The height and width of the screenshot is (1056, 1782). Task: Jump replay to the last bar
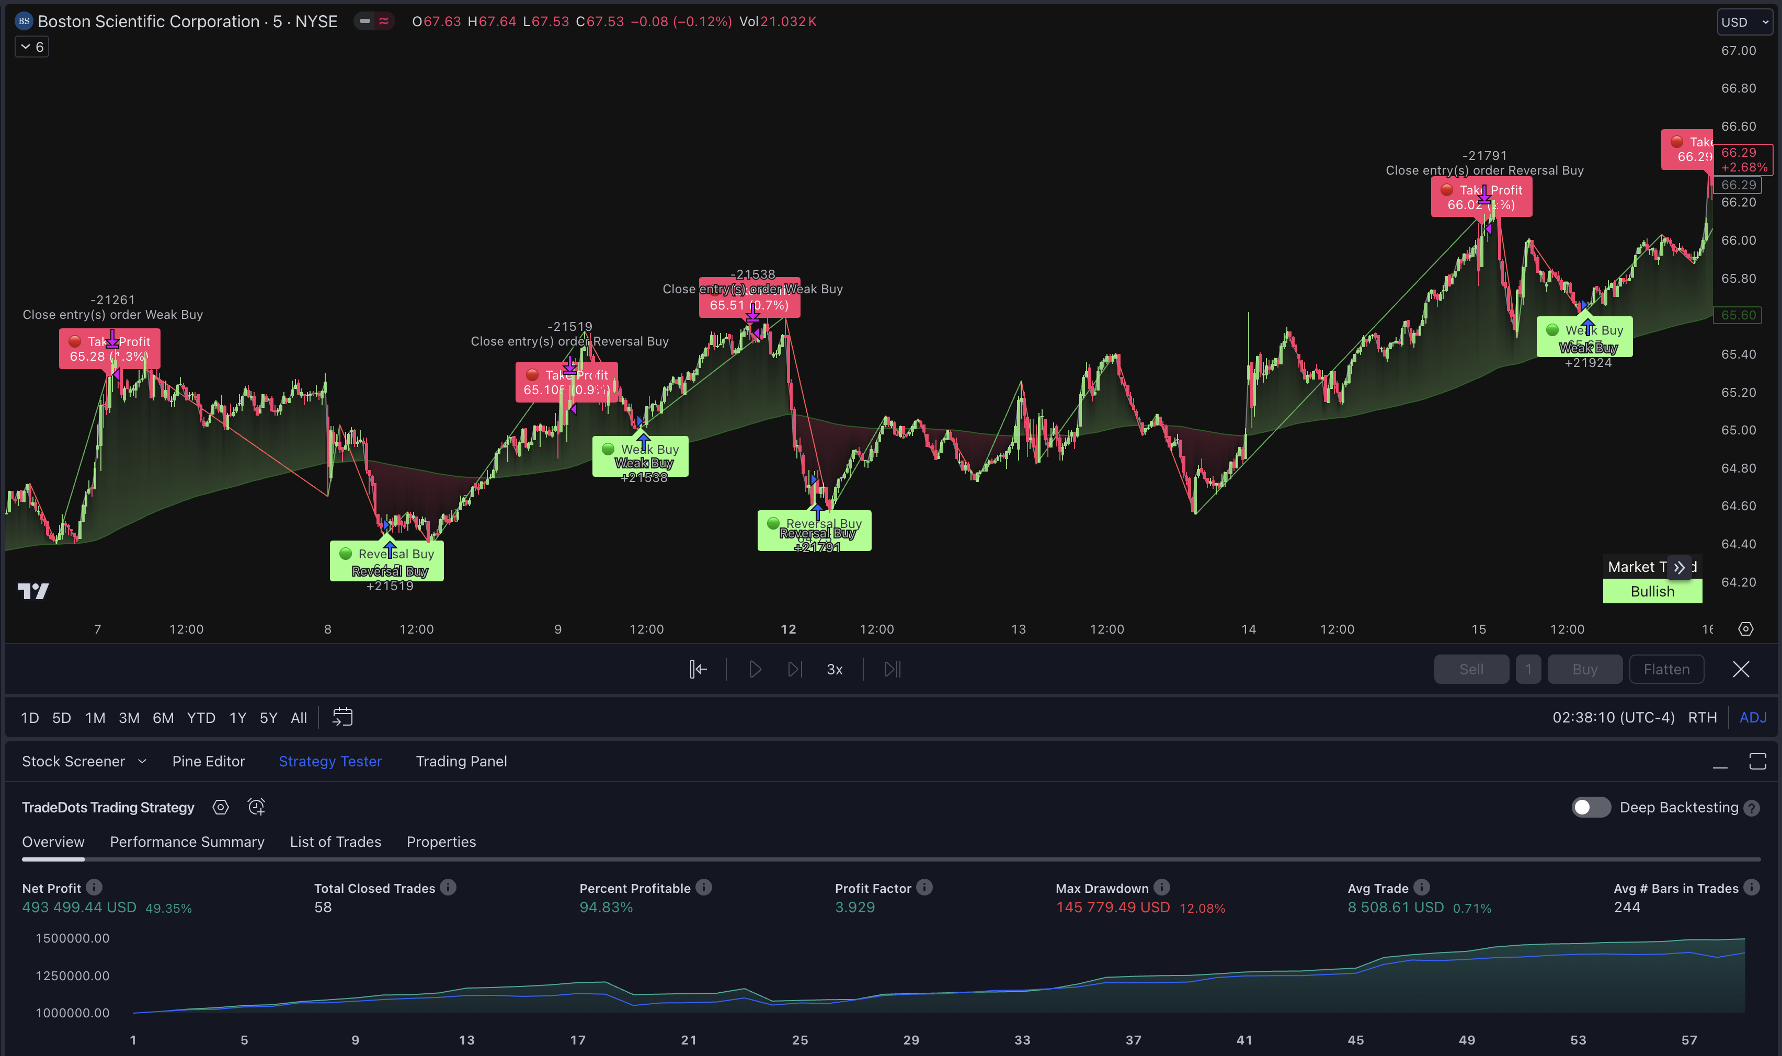(x=890, y=669)
